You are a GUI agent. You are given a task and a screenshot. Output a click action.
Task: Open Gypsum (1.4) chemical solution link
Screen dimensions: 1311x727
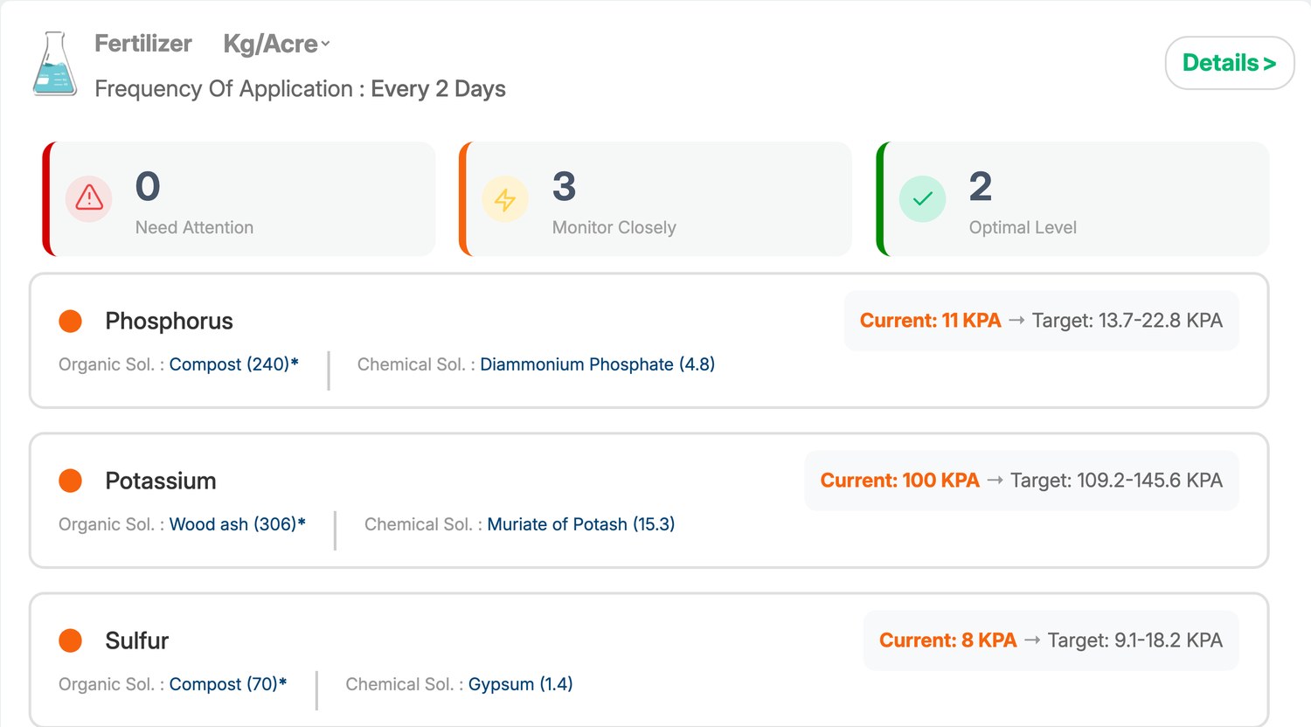520,684
